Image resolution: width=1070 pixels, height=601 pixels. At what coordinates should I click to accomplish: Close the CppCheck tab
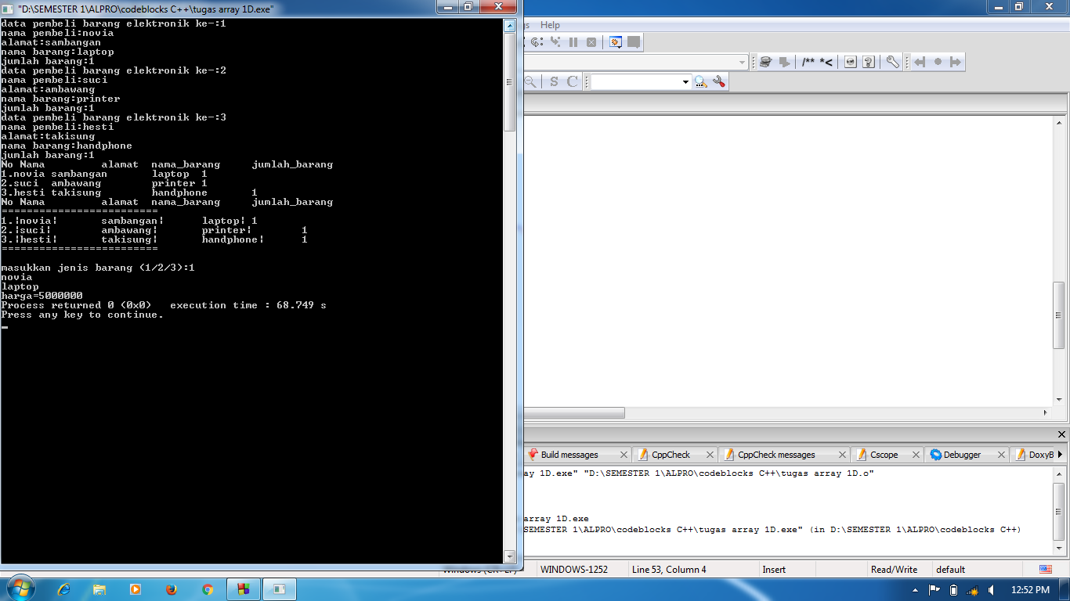click(710, 455)
